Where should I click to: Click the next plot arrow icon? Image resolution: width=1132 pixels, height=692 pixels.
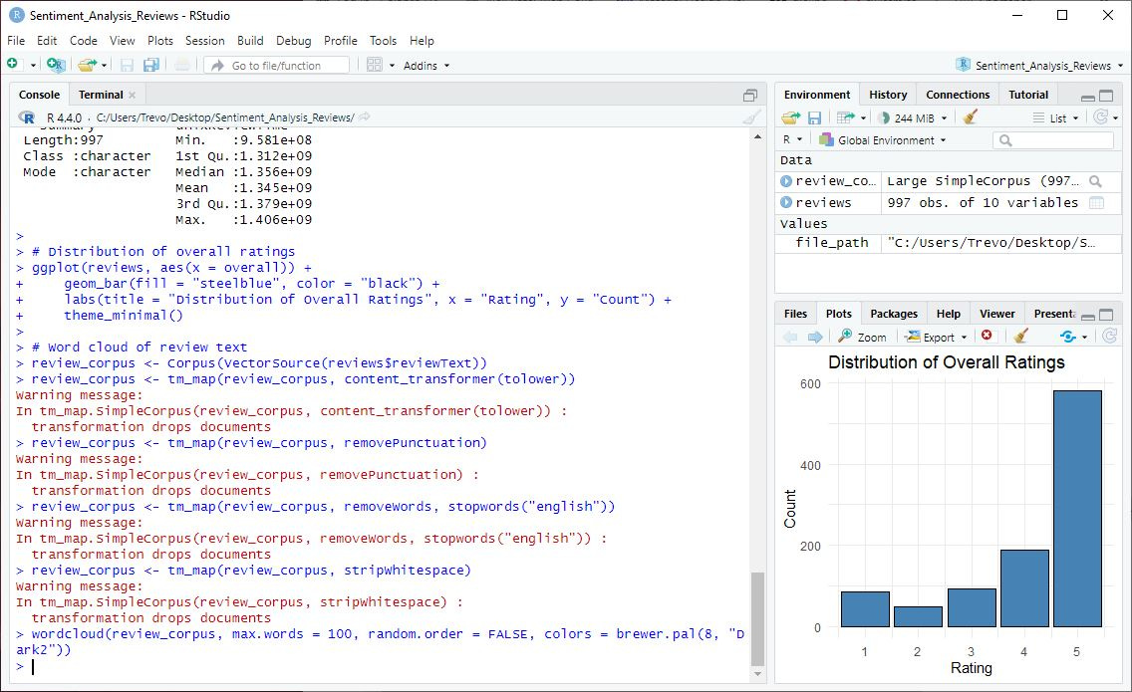coord(815,337)
